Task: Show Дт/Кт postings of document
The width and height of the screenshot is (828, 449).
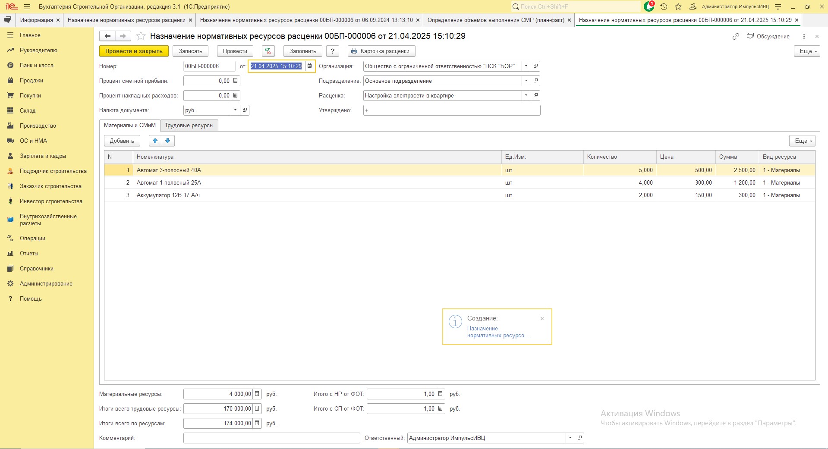Action: [x=268, y=51]
